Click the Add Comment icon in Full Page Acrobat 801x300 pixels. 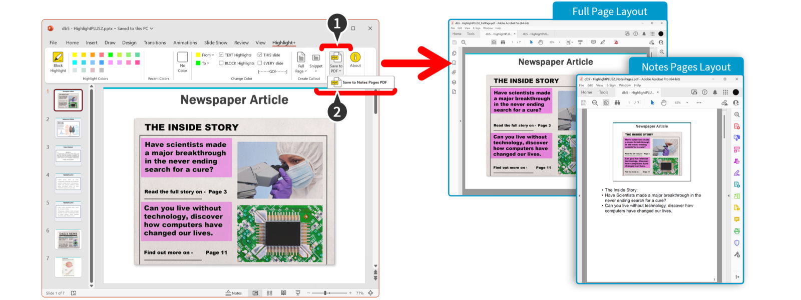pos(593,42)
